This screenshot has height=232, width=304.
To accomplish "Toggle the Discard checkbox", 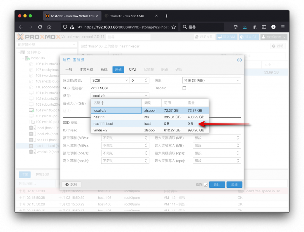I will point(184,88).
